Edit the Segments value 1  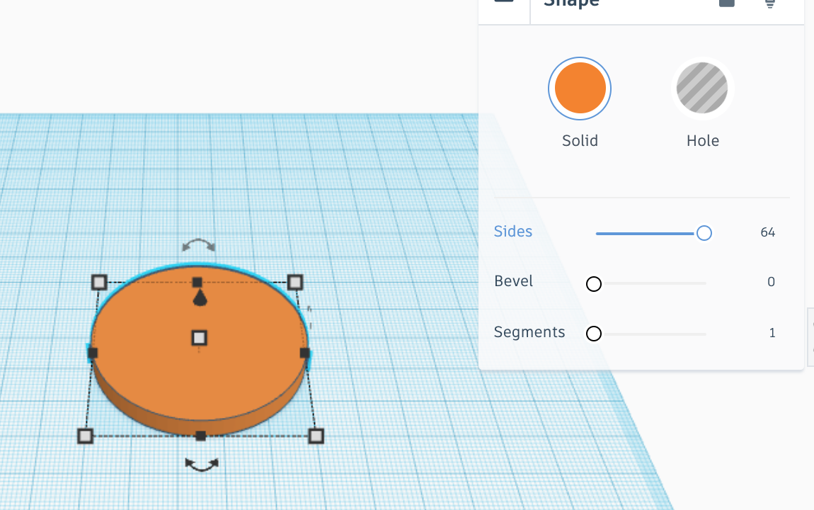point(772,332)
